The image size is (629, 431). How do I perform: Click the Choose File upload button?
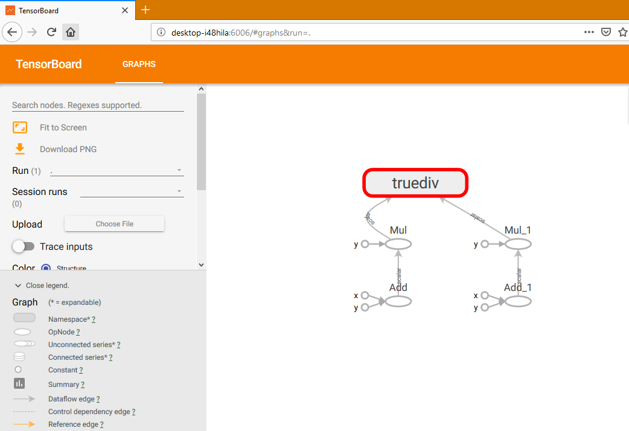click(114, 224)
